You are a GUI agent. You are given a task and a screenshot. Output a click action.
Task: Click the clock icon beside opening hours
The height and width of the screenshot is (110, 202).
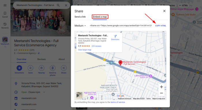click(x=16, y=92)
